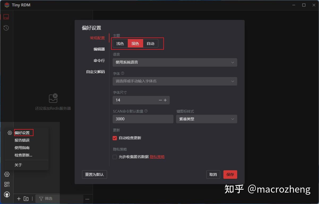
Task: Open the 隐私策略 privacy policy link
Action: (157, 157)
